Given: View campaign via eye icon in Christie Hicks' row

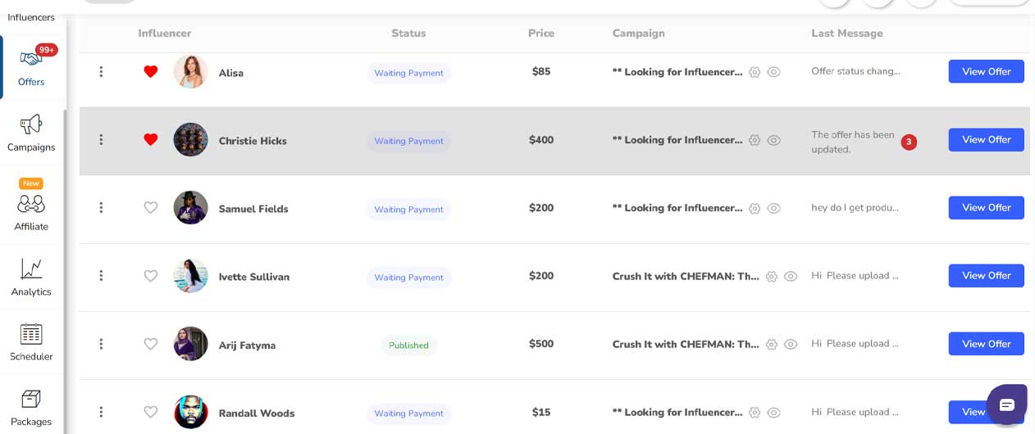Looking at the screenshot, I should [x=773, y=140].
